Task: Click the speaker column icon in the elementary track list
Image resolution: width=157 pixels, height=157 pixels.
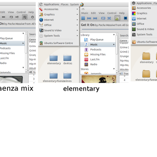Action: click(121, 73)
